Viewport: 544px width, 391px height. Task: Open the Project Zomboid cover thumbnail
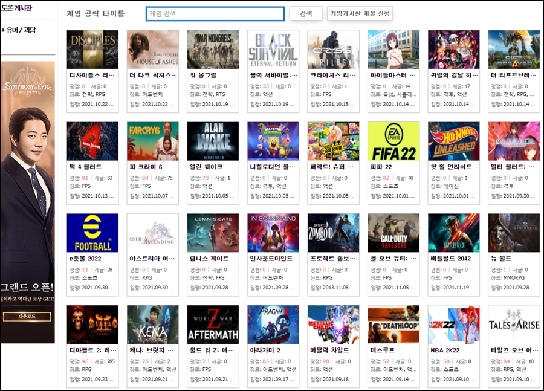coord(334,233)
